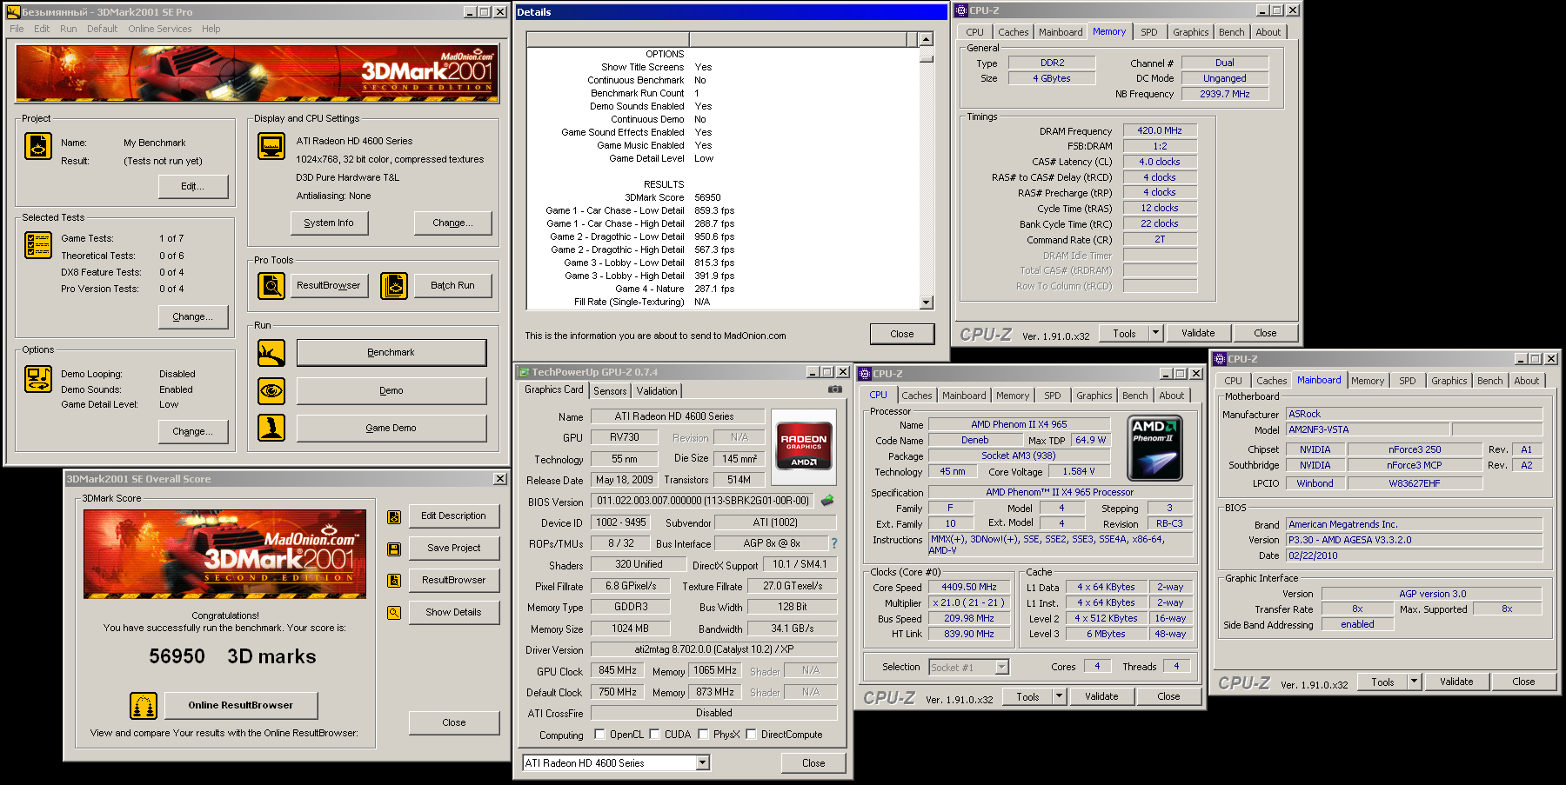This screenshot has height=785, width=1566.
Task: Click the Online ResultBrowser button
Action: (x=241, y=705)
